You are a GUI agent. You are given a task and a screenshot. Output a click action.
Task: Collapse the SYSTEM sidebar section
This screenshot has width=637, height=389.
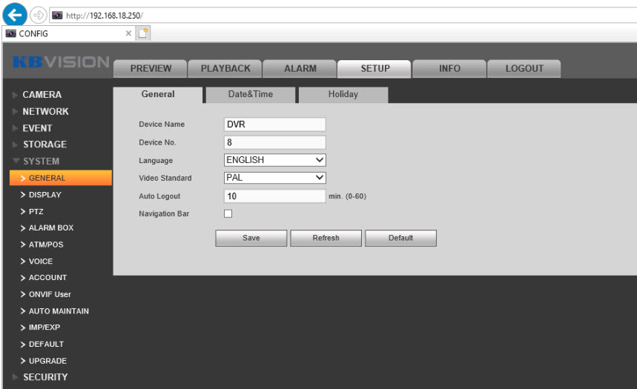41,161
